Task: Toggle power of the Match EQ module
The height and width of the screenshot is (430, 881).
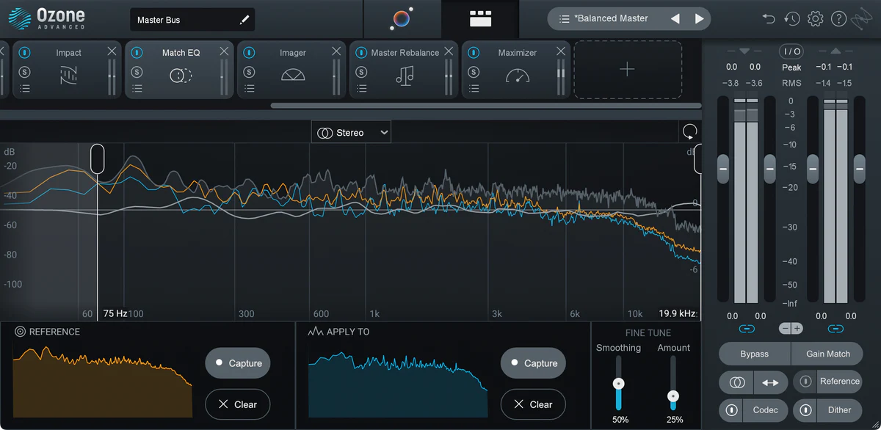Action: [137, 53]
